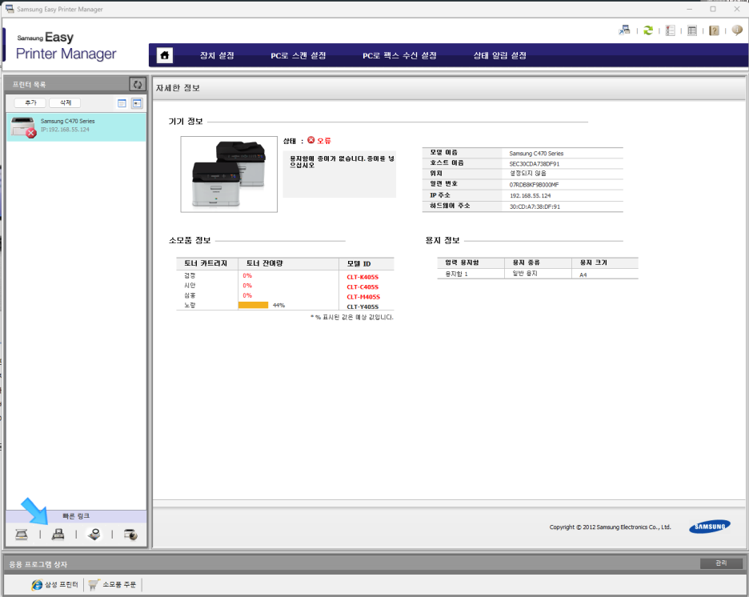
Task: Open the table list view icon in top toolbar
Action: point(692,30)
